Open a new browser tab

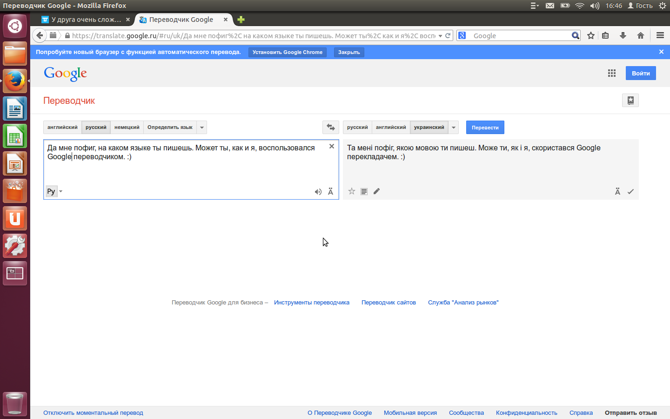[x=241, y=20]
